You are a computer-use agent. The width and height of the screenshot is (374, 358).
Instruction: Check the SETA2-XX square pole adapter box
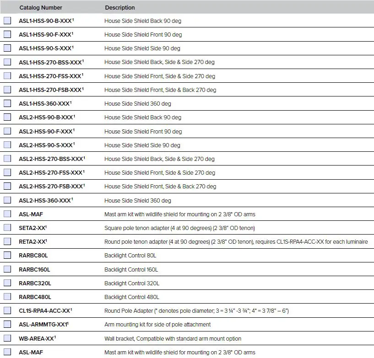[x=7, y=228]
